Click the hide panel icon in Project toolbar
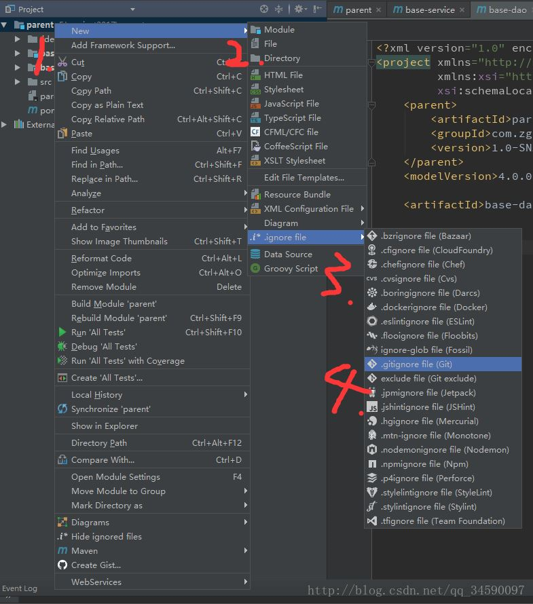This screenshot has height=604, width=533. pos(317,9)
